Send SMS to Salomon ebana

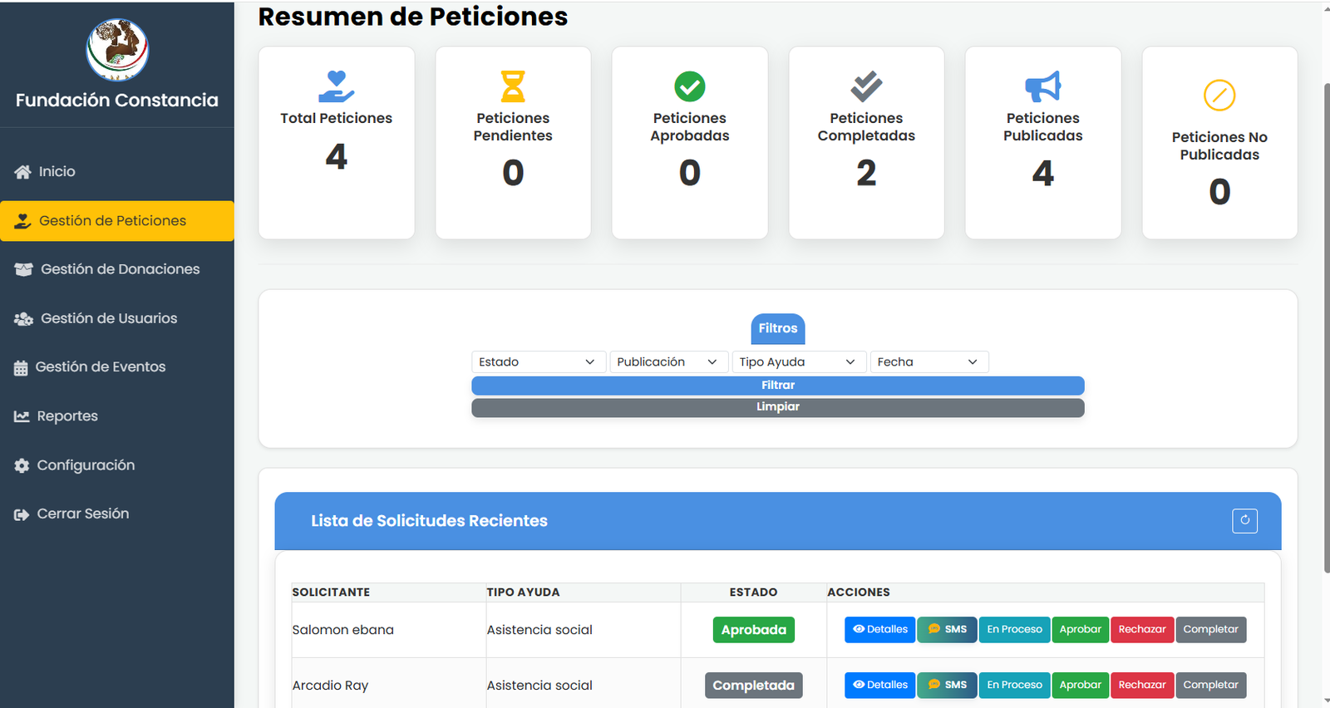pyautogui.click(x=948, y=630)
